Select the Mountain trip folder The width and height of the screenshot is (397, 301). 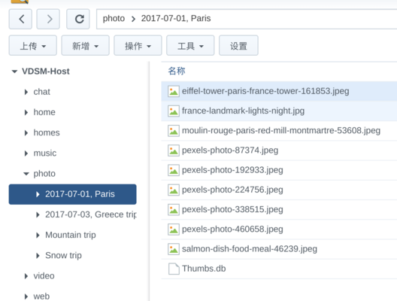(x=71, y=235)
